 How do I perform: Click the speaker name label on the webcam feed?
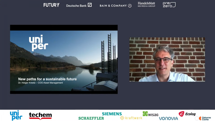[132, 81]
